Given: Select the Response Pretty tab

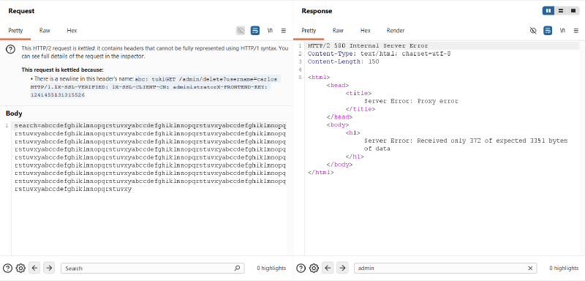Looking at the screenshot, I should pos(309,31).
